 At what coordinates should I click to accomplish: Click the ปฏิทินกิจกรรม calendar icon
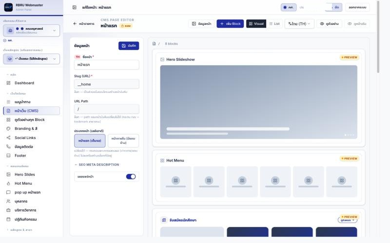coord(8,219)
